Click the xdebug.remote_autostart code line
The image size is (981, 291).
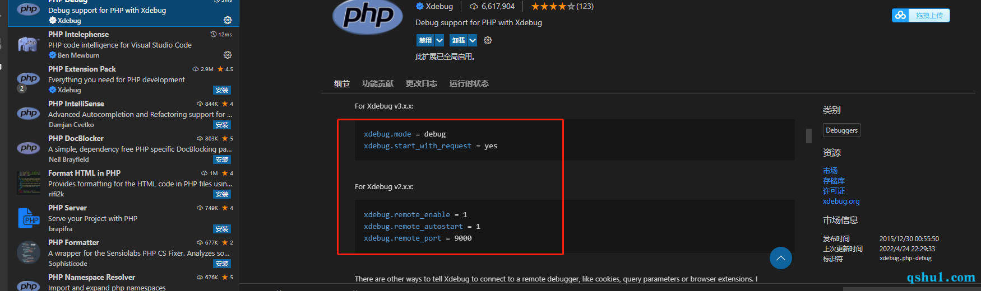coord(422,226)
